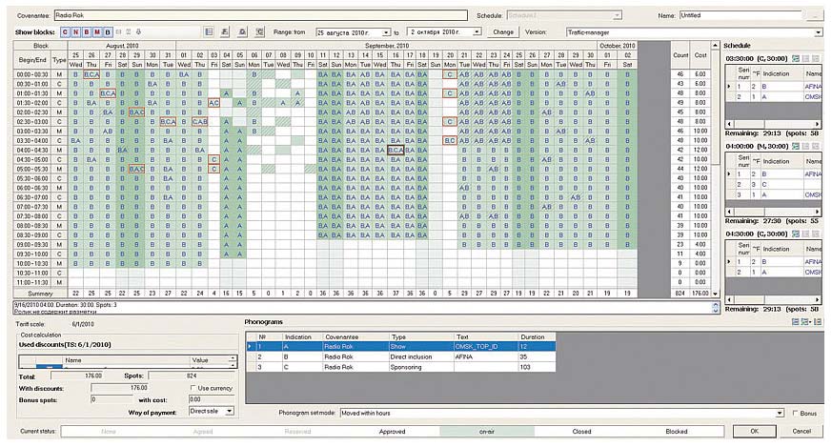Enable the Bonus checkbox
This screenshot has width=832, height=447.
(795, 413)
